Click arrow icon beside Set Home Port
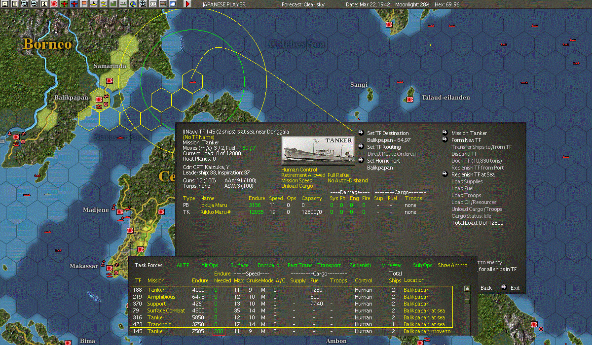This screenshot has width=592, height=345. point(362,161)
